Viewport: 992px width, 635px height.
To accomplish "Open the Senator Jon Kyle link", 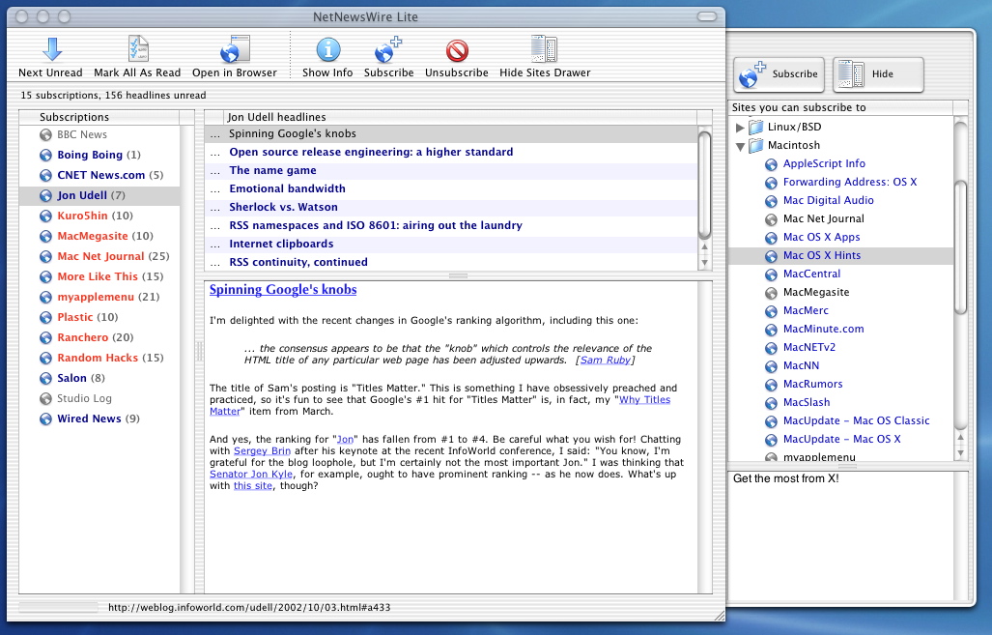I will pos(251,475).
